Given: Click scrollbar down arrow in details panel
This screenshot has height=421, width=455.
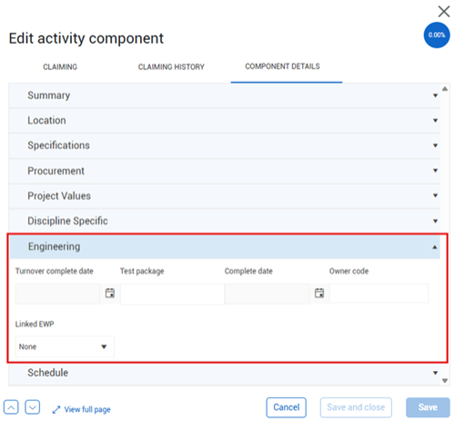Looking at the screenshot, I should (x=445, y=381).
